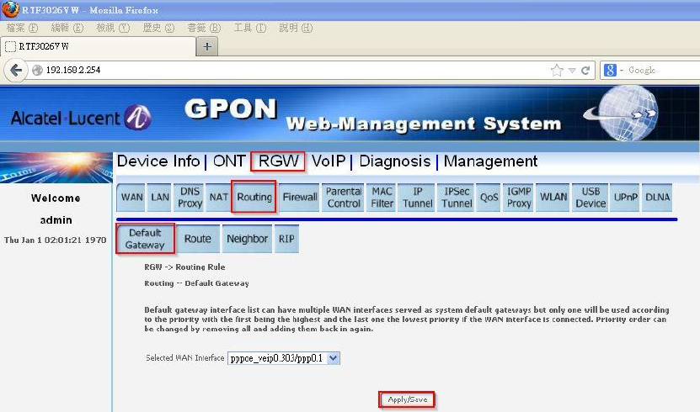This screenshot has width=700, height=412.
Task: Open the 工具 (T) menu
Action: 250,28
